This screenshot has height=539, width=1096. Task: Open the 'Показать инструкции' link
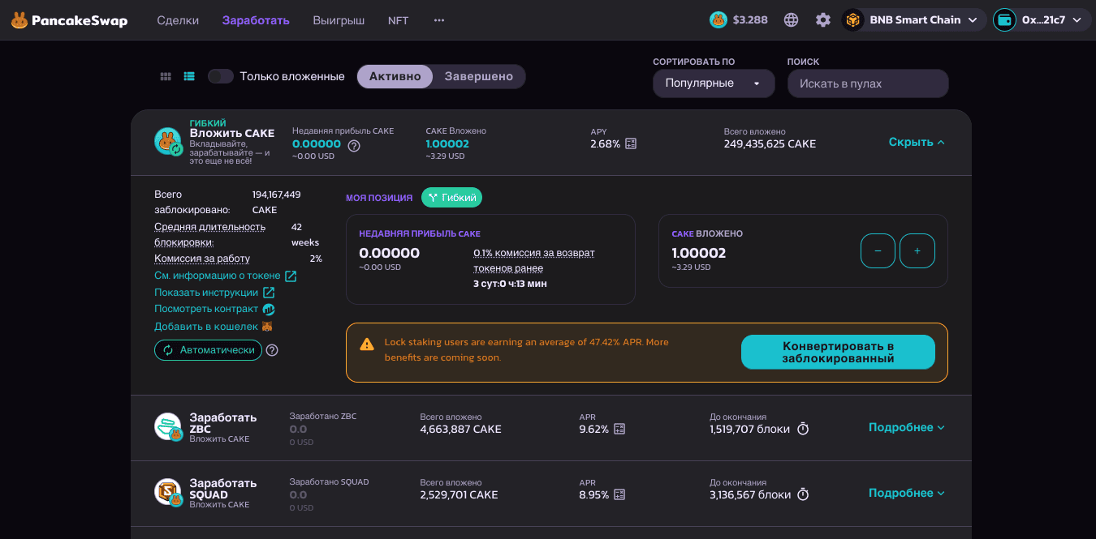[x=214, y=293]
